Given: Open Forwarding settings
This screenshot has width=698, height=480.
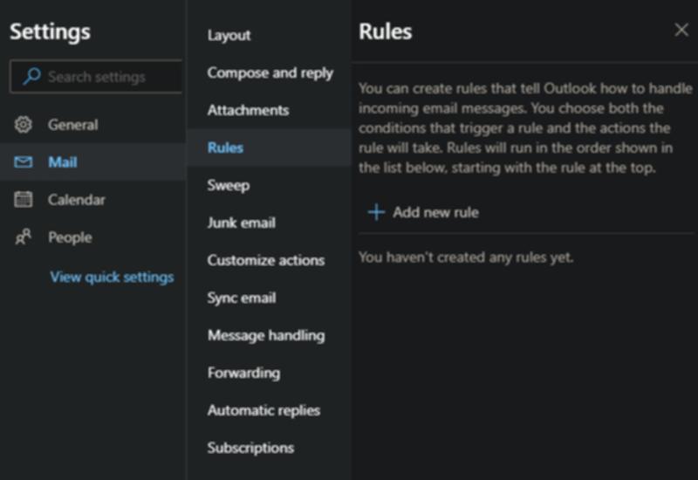Looking at the screenshot, I should [x=243, y=374].
